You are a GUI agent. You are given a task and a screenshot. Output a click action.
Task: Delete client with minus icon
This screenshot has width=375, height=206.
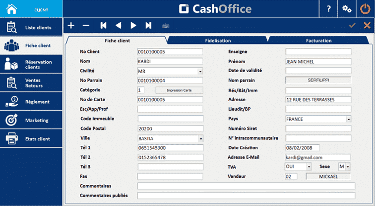pyautogui.click(x=86, y=26)
